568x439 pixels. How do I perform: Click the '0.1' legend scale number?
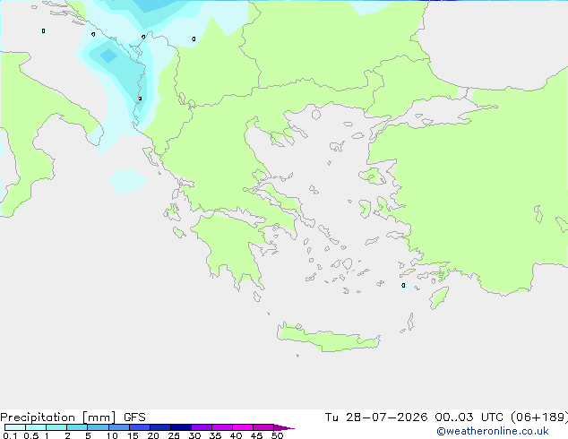[10, 435]
